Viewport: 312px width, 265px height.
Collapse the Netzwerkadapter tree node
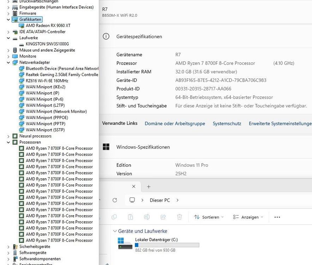click(x=8, y=63)
